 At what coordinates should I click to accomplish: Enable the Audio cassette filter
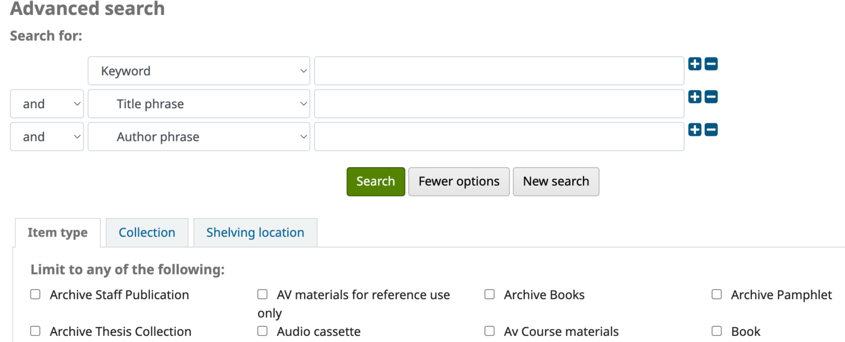click(262, 331)
